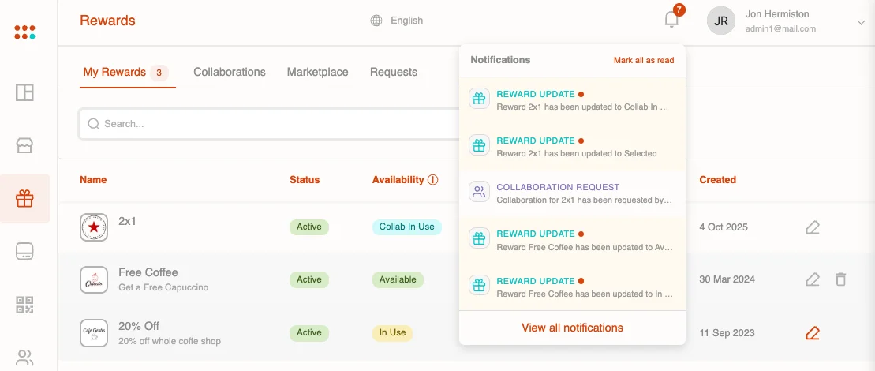The height and width of the screenshot is (371, 875).
Task: Open the Marketplace tab
Action: coord(317,72)
